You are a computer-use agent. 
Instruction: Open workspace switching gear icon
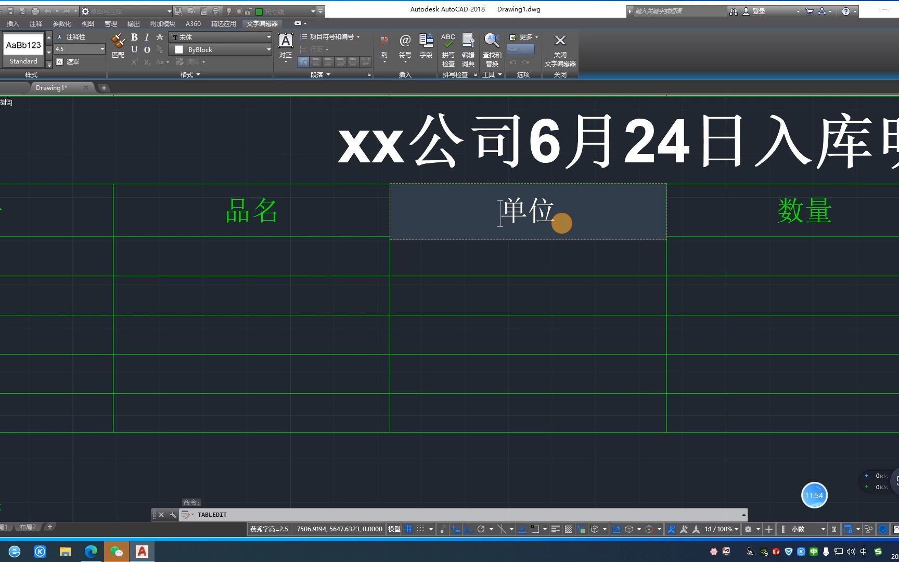click(748, 529)
